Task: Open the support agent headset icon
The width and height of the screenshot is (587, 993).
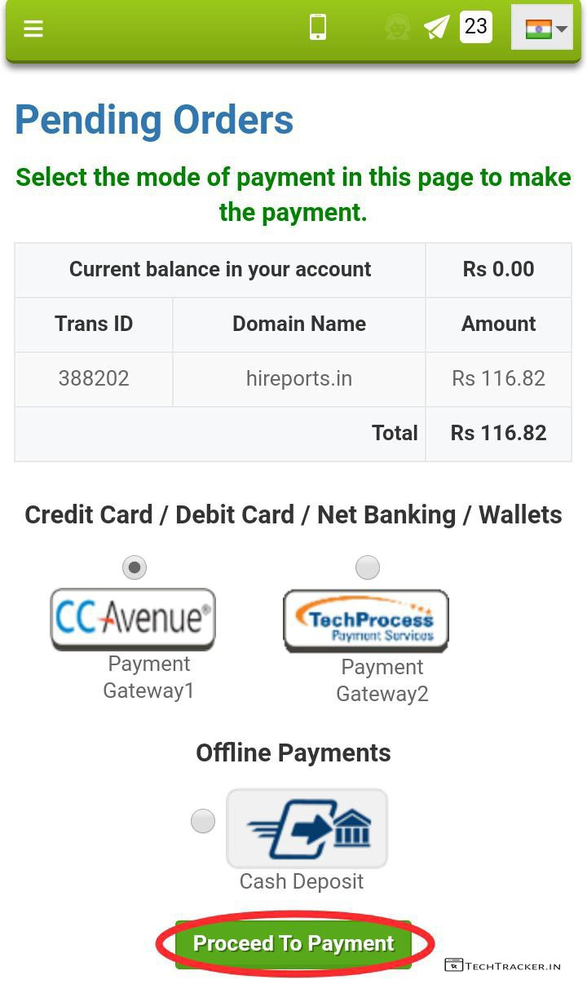Action: click(397, 28)
